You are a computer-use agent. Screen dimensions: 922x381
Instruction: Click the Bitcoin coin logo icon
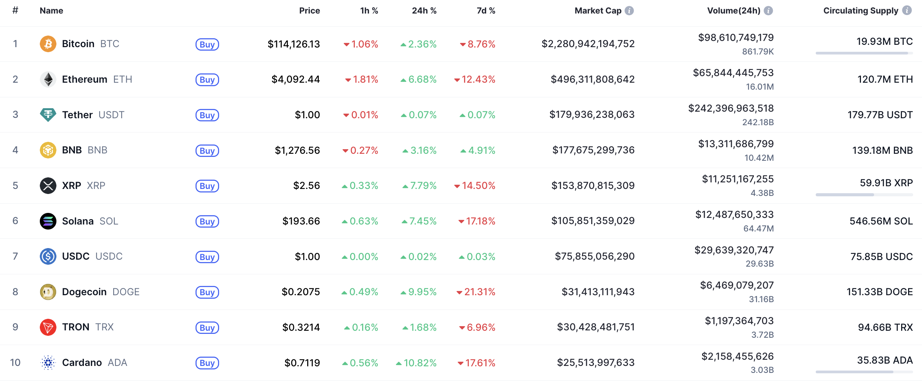tap(48, 44)
